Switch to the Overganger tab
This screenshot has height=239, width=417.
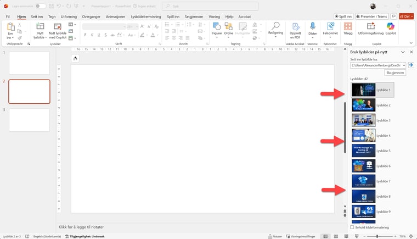click(x=91, y=16)
